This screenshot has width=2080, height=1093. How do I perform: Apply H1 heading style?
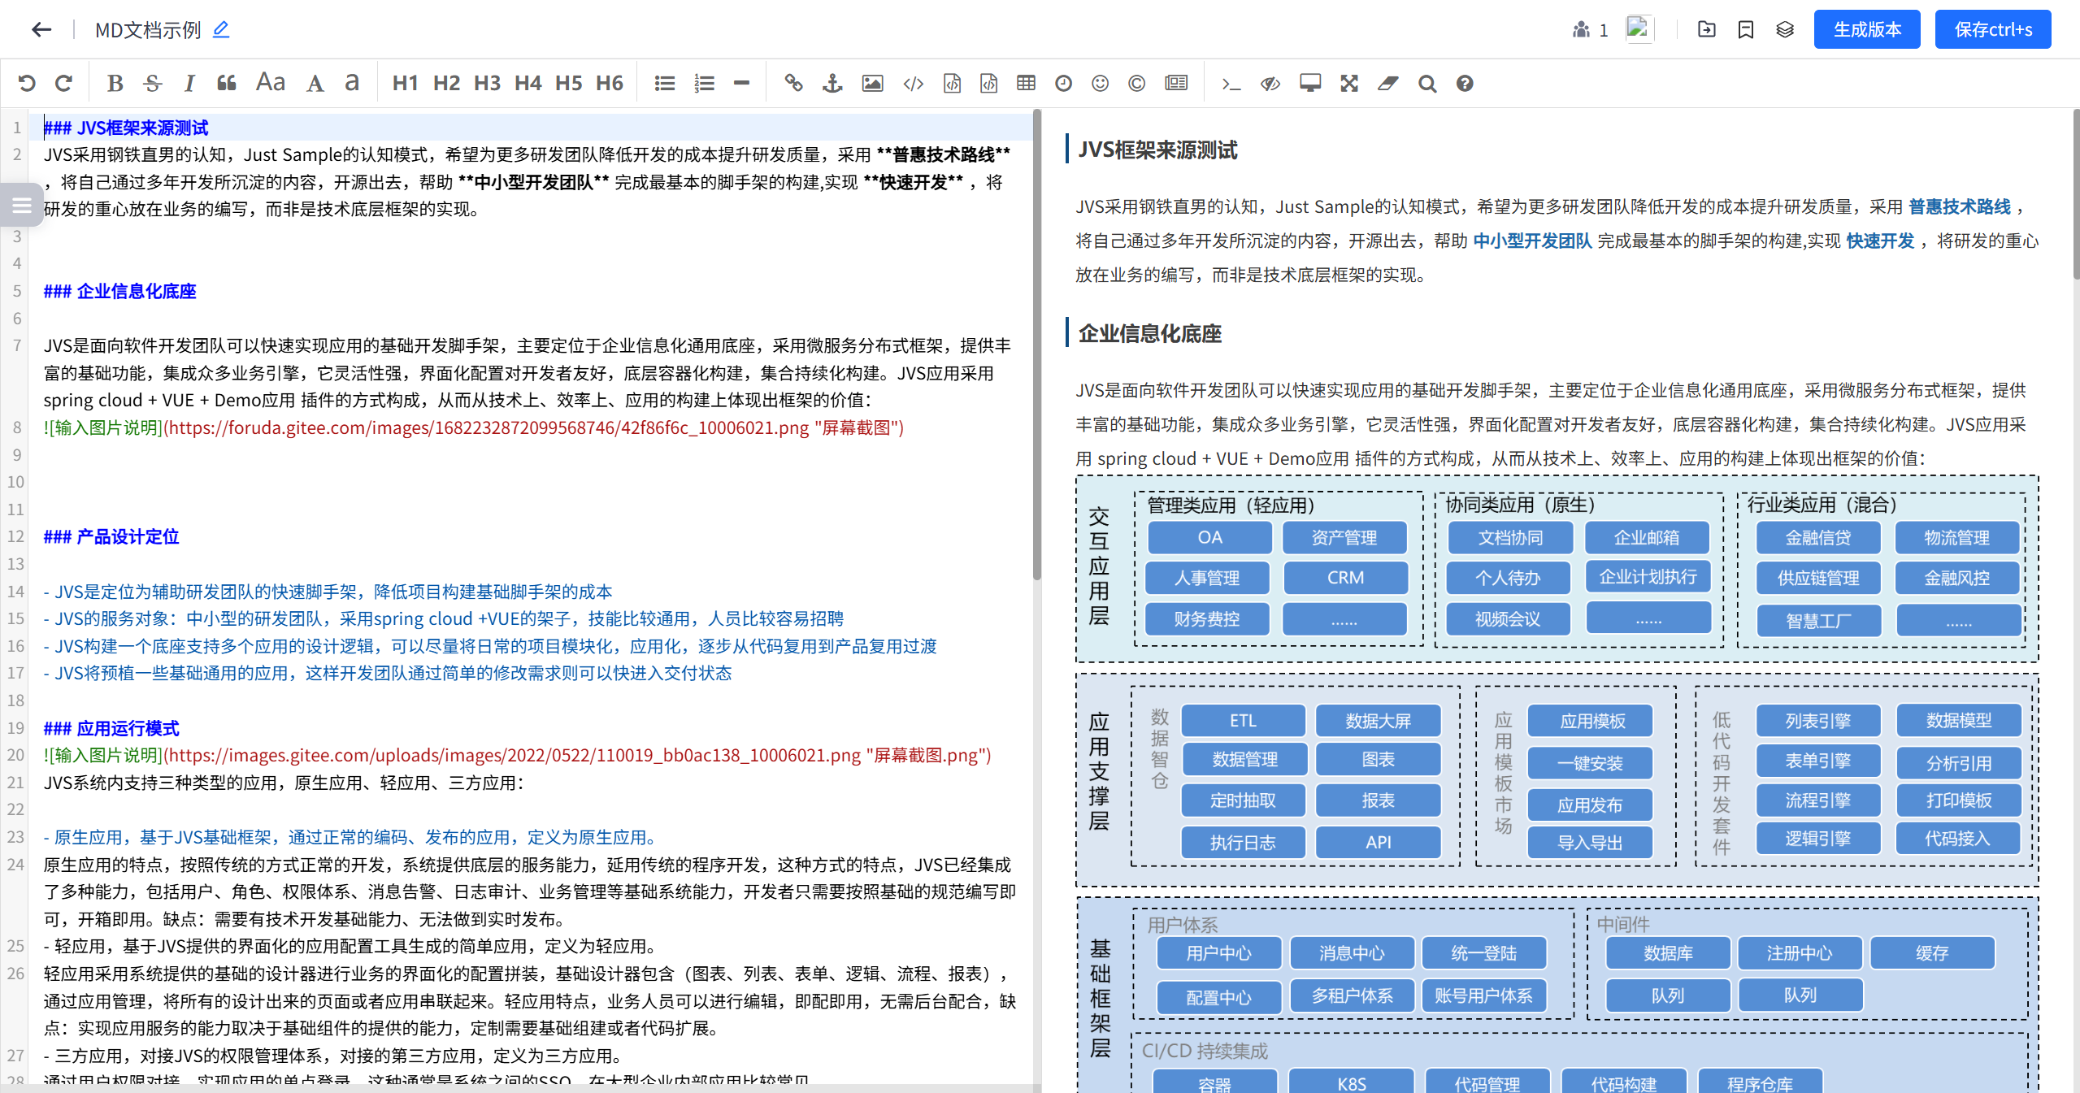pos(405,83)
